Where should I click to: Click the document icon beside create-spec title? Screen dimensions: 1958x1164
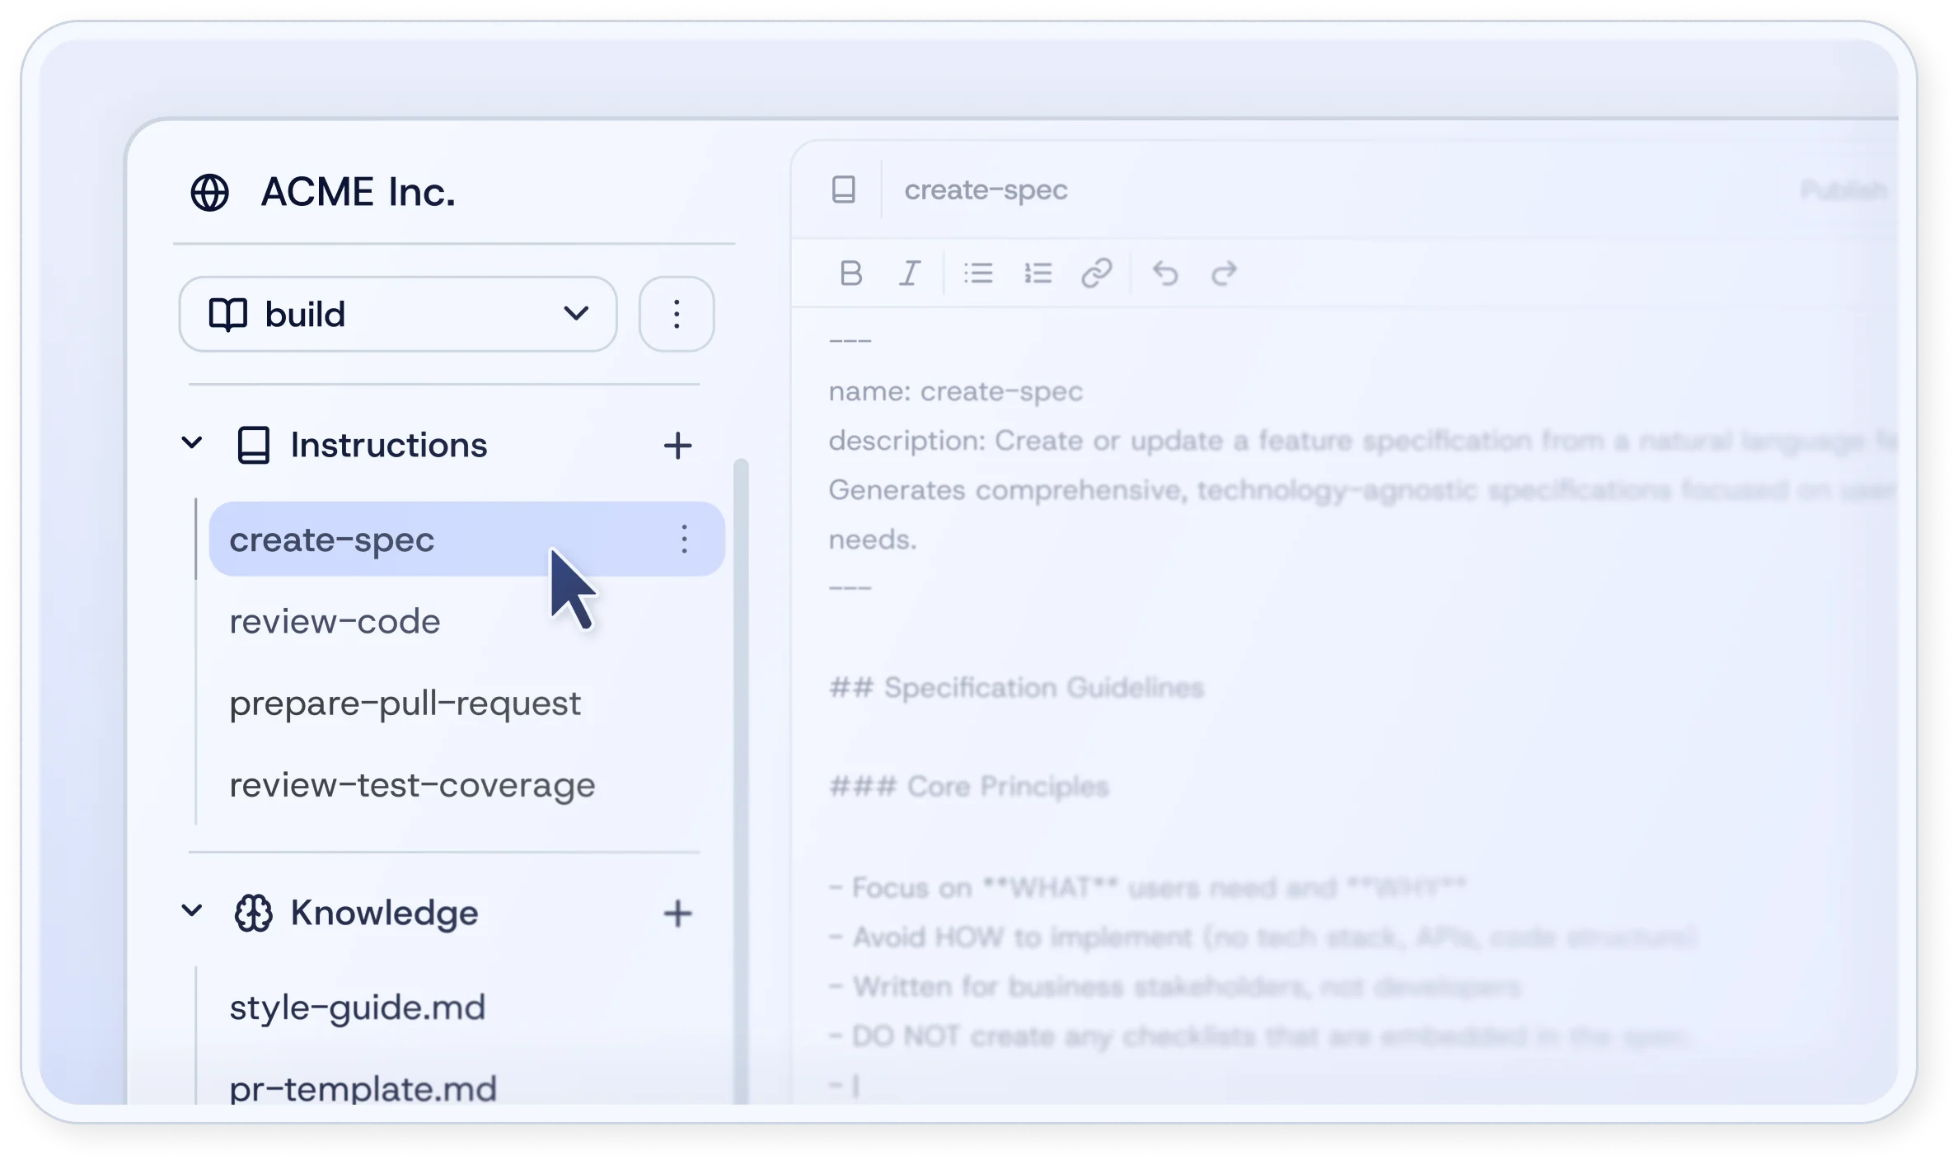[x=844, y=189]
